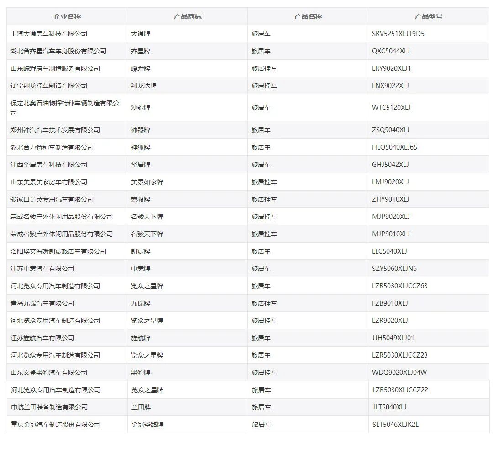Click model number JJH5049XLJ01
The height and width of the screenshot is (456, 493).
point(393,337)
